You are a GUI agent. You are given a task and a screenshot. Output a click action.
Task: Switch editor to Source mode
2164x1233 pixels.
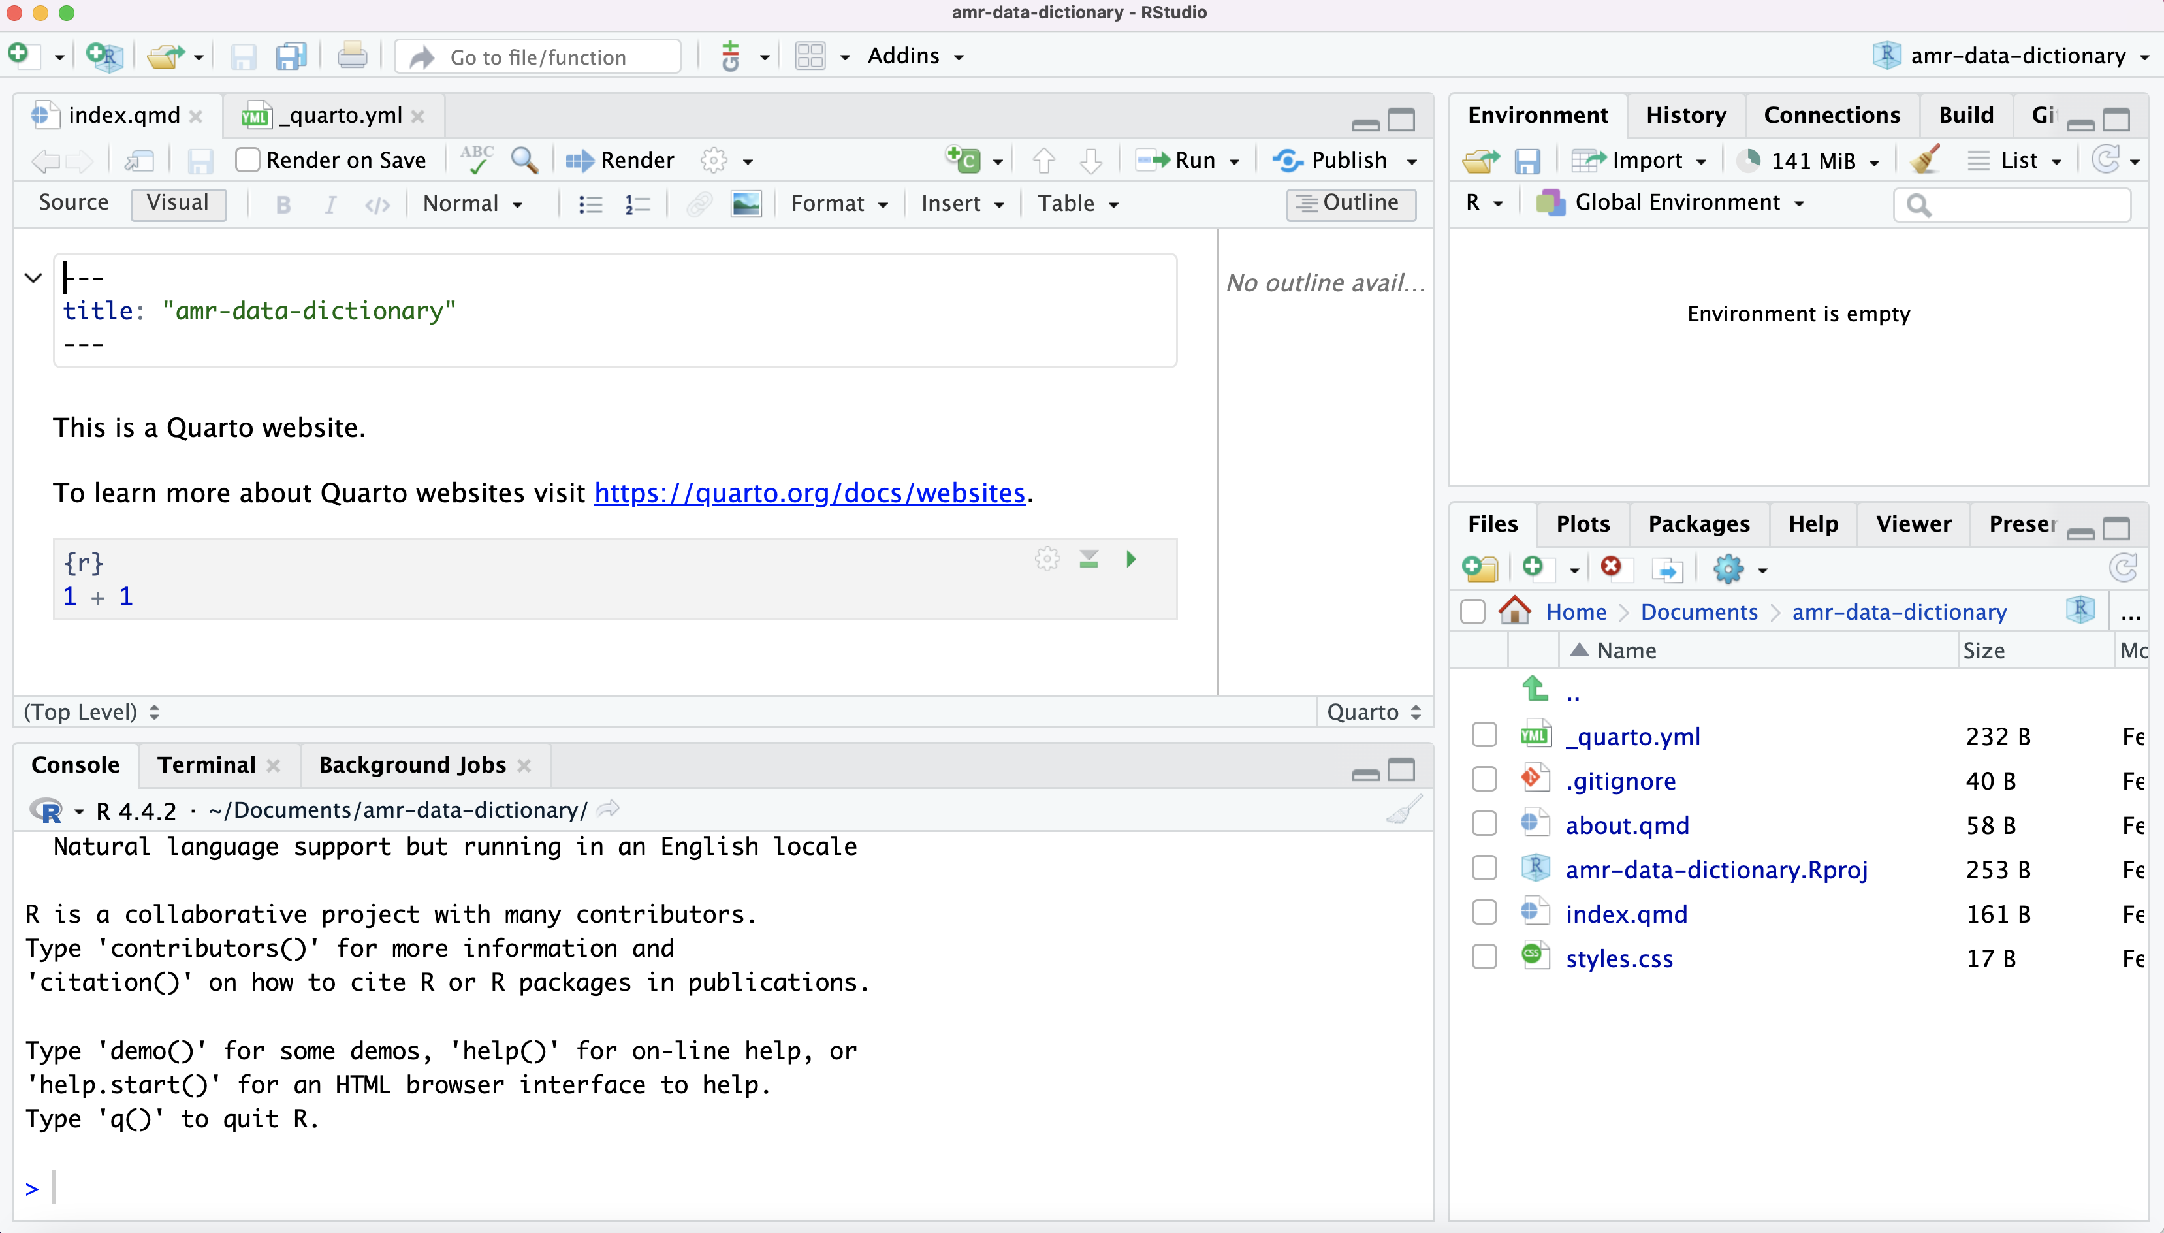point(74,202)
